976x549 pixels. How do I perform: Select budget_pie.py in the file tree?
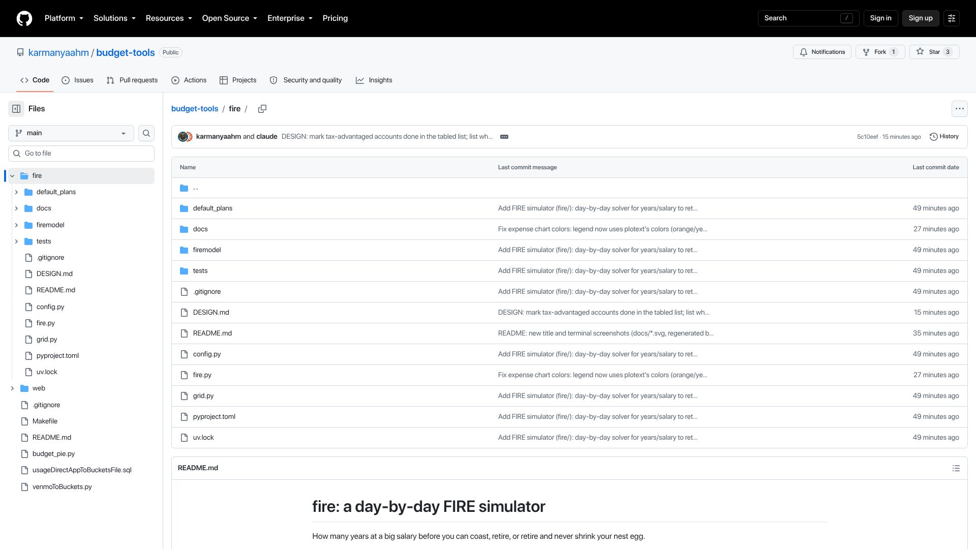[x=53, y=454]
